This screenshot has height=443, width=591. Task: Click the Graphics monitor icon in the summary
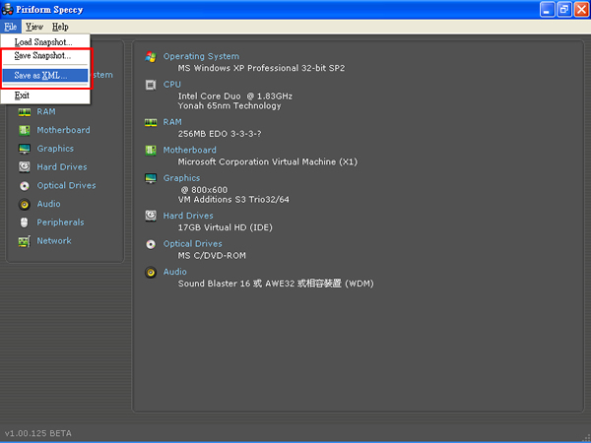point(151,178)
